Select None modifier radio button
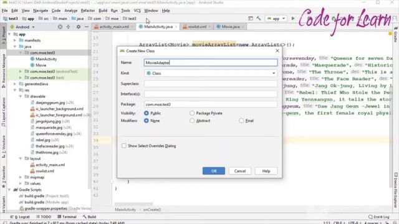This screenshot has height=224, width=399. (147, 121)
